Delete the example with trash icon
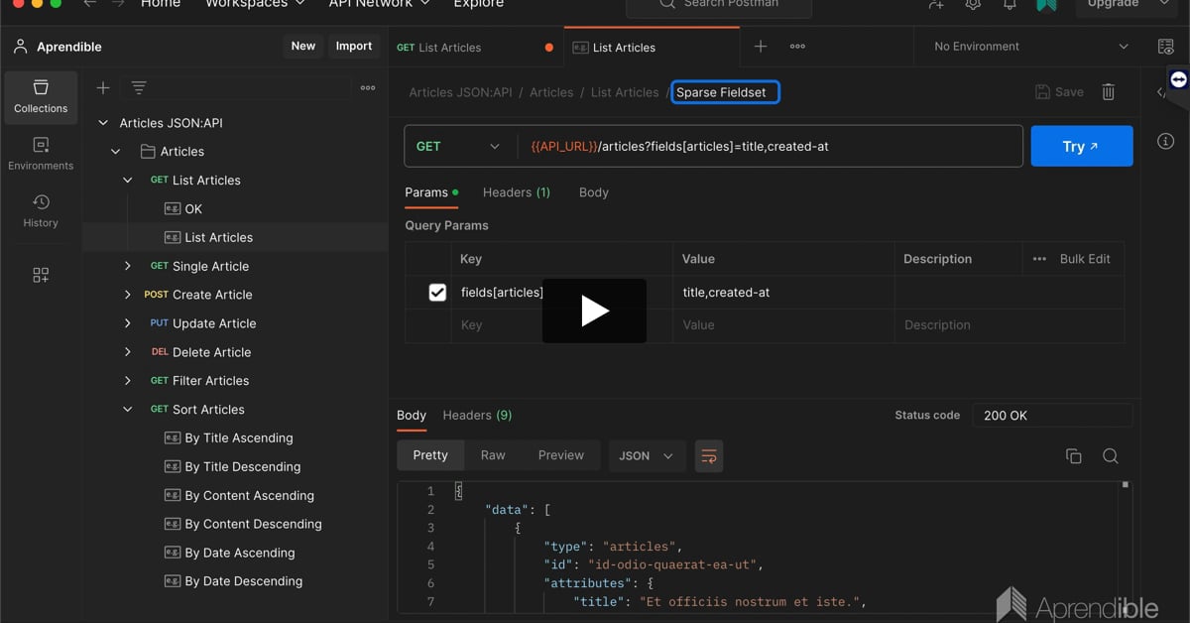 pos(1109,91)
